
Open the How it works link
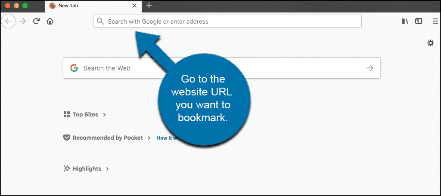(x=168, y=138)
